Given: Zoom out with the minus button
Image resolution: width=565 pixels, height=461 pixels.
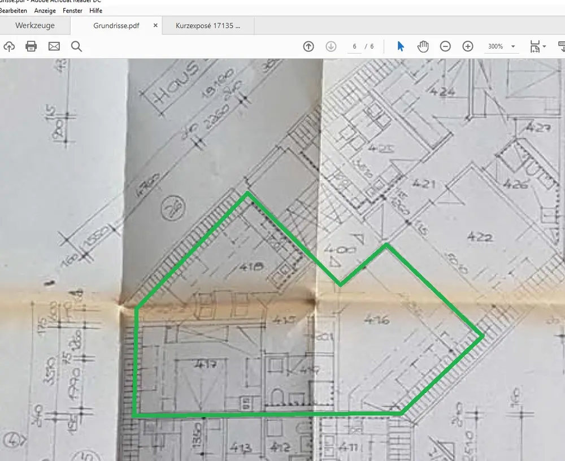Looking at the screenshot, I should click(x=445, y=46).
